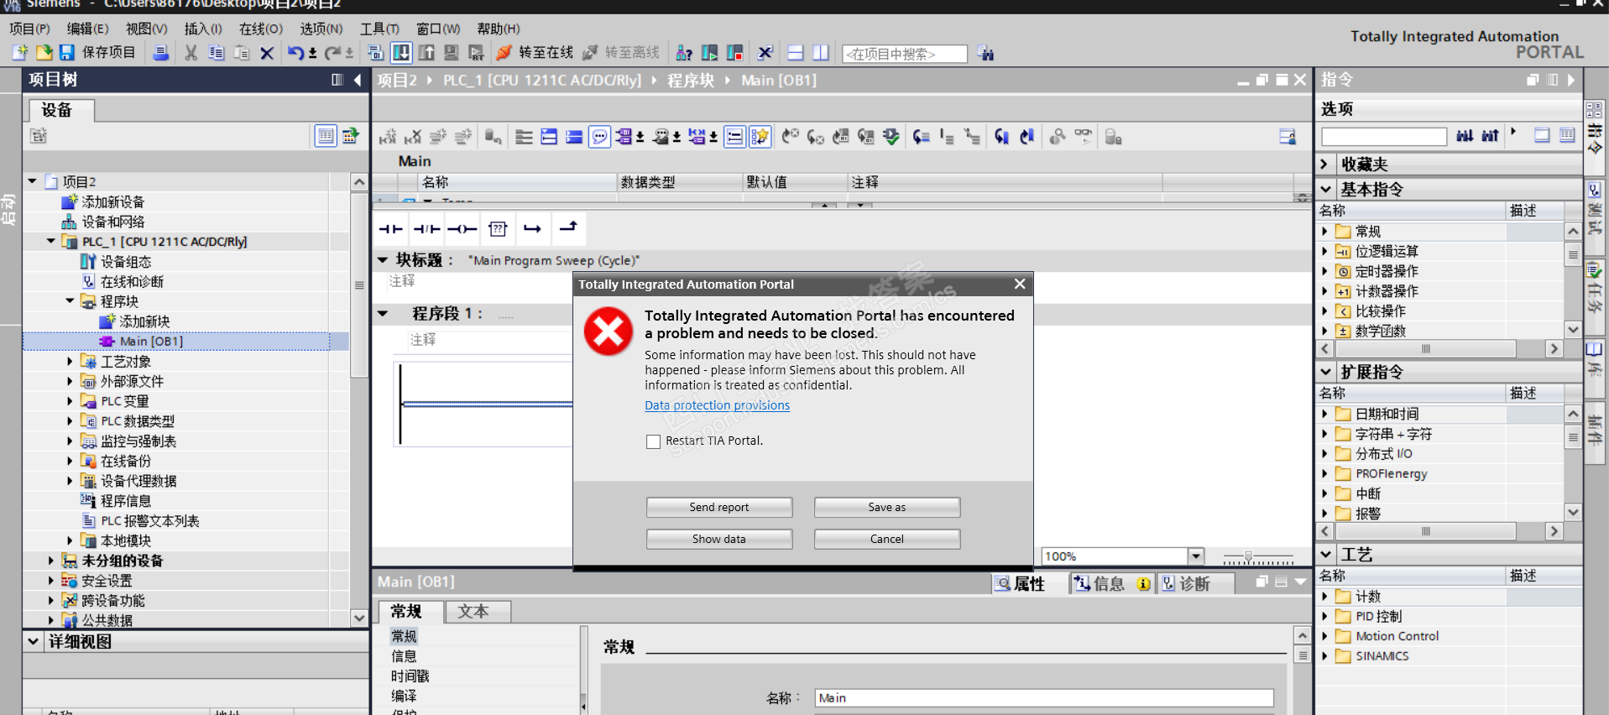
Task: Collapse the PLC_1 tree node
Action: 51,242
